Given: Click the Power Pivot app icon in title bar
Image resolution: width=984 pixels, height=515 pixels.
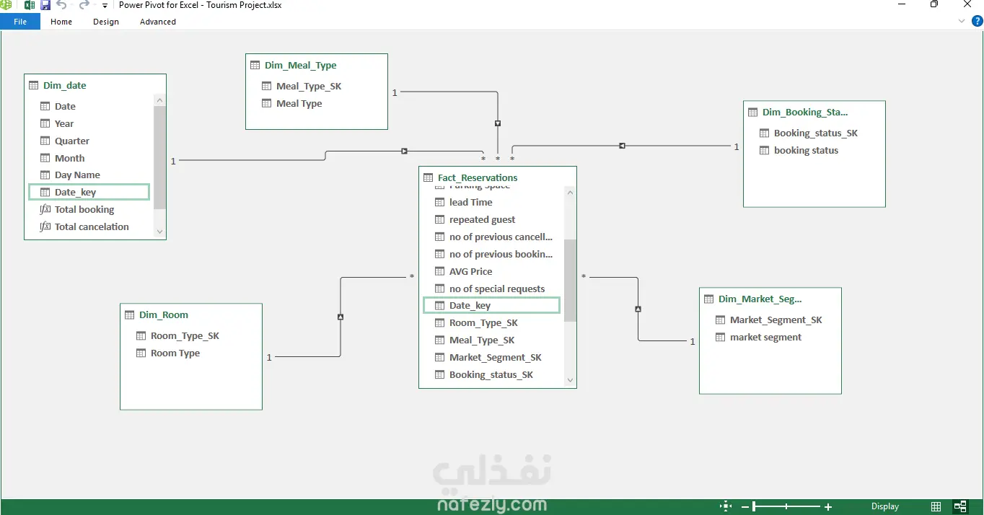Looking at the screenshot, I should (x=6, y=5).
